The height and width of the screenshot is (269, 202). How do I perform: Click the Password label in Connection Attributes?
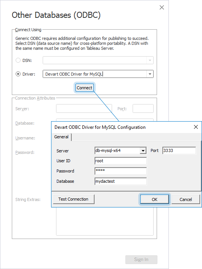(x=25, y=152)
